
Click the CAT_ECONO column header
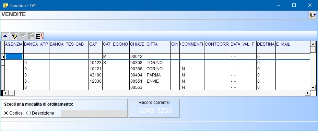pos(116,47)
